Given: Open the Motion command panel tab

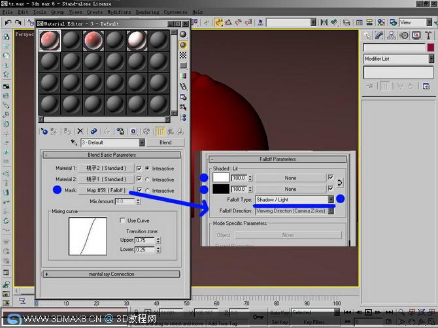Looking at the screenshot, I should (x=404, y=35).
